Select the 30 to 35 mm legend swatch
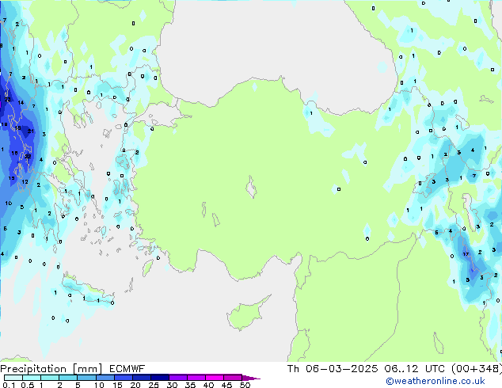502x388 pixels. [177, 378]
